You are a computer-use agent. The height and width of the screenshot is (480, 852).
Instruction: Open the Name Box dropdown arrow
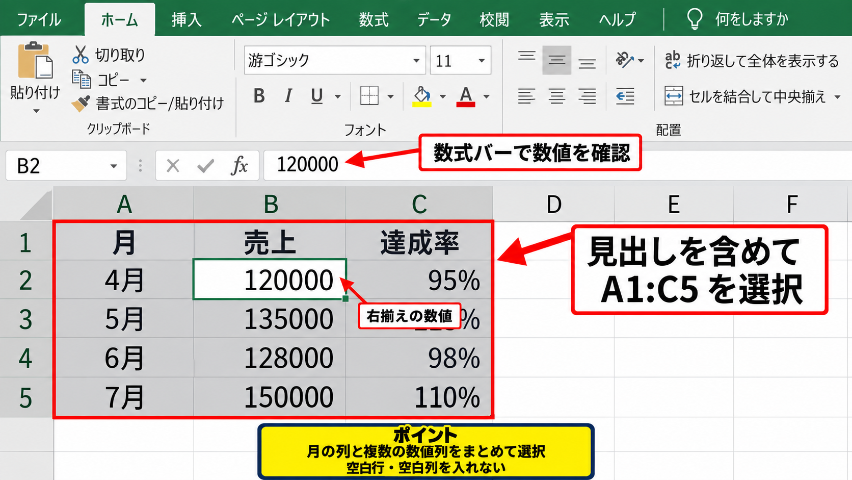[114, 166]
